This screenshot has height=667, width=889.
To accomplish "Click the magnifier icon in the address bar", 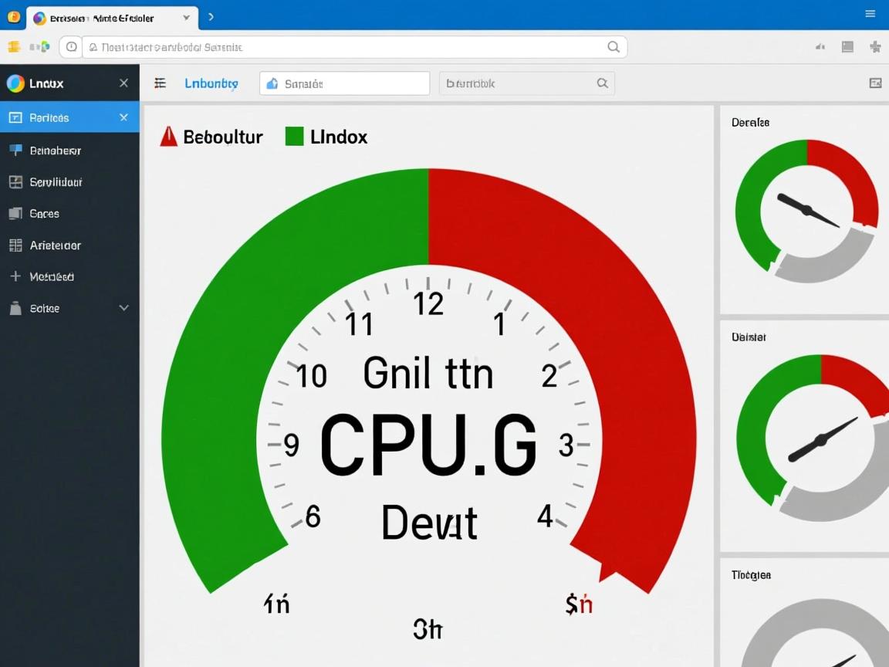I will tap(614, 47).
